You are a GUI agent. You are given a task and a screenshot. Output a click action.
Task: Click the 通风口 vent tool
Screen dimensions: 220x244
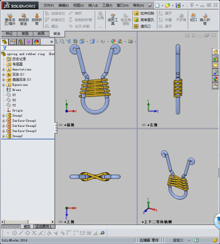tap(142, 26)
